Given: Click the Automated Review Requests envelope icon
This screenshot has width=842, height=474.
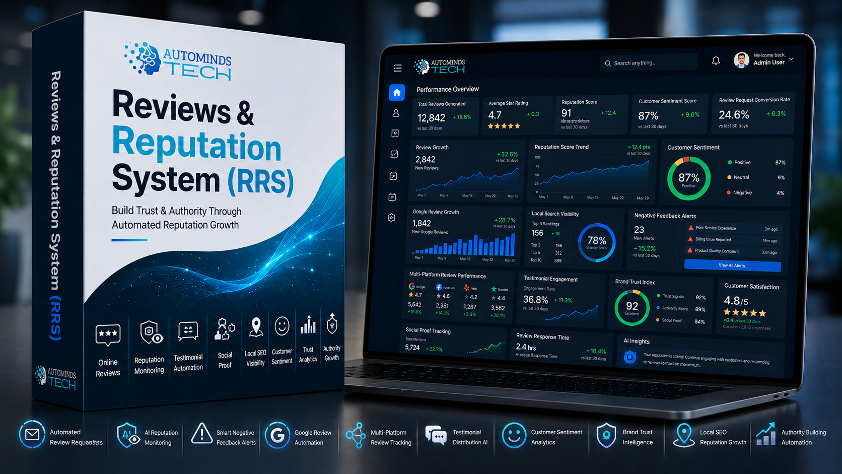Looking at the screenshot, I should [32, 434].
